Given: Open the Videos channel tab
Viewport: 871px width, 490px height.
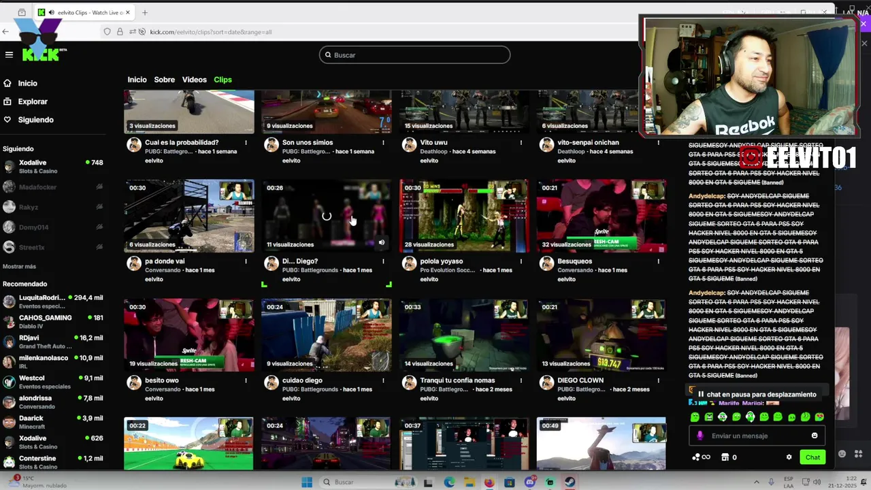Looking at the screenshot, I should [194, 80].
